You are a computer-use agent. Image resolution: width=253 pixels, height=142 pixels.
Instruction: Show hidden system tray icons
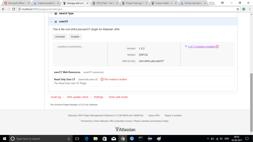[x=208, y=139]
